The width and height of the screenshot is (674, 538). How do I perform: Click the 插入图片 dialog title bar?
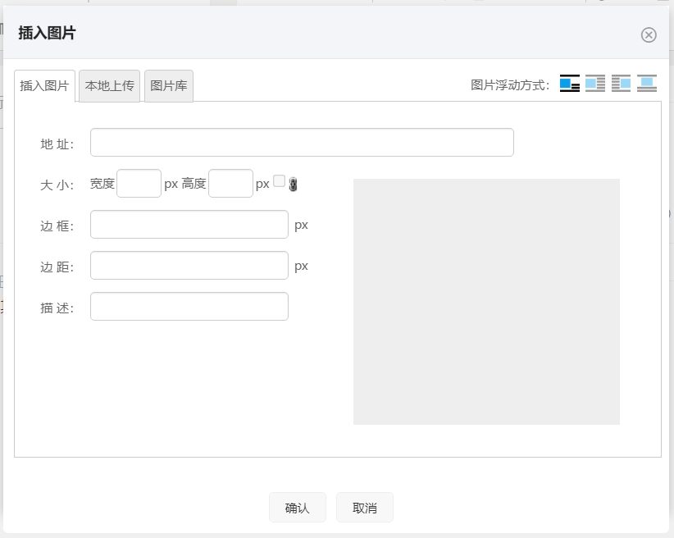(328, 34)
